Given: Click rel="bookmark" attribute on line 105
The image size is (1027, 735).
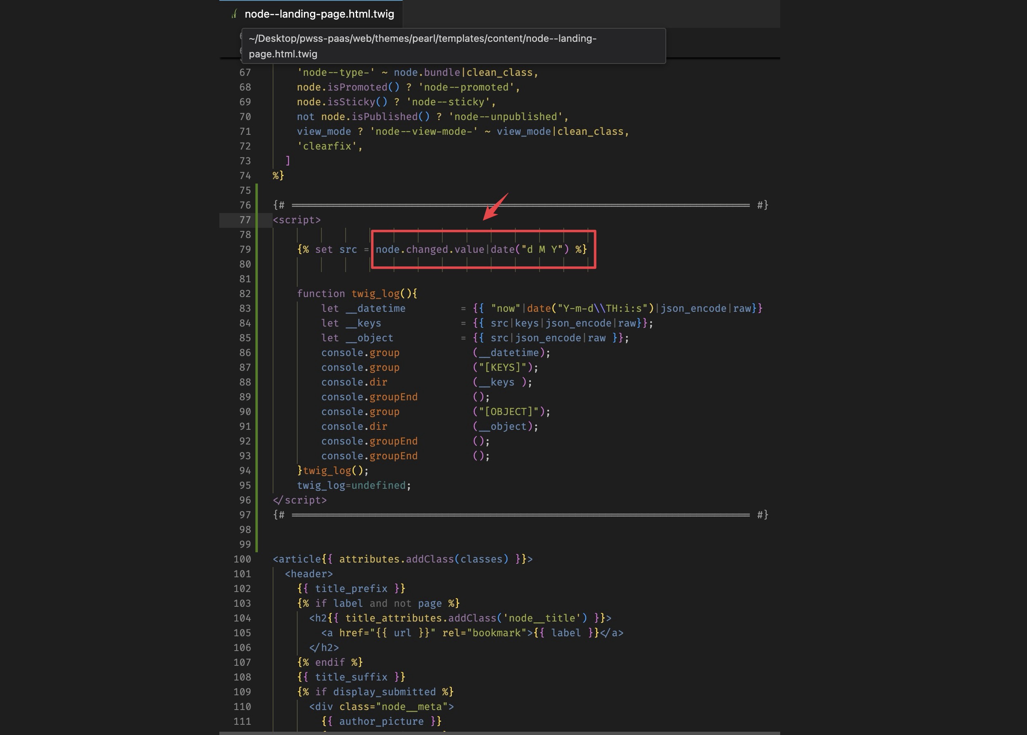Looking at the screenshot, I should coord(485,633).
